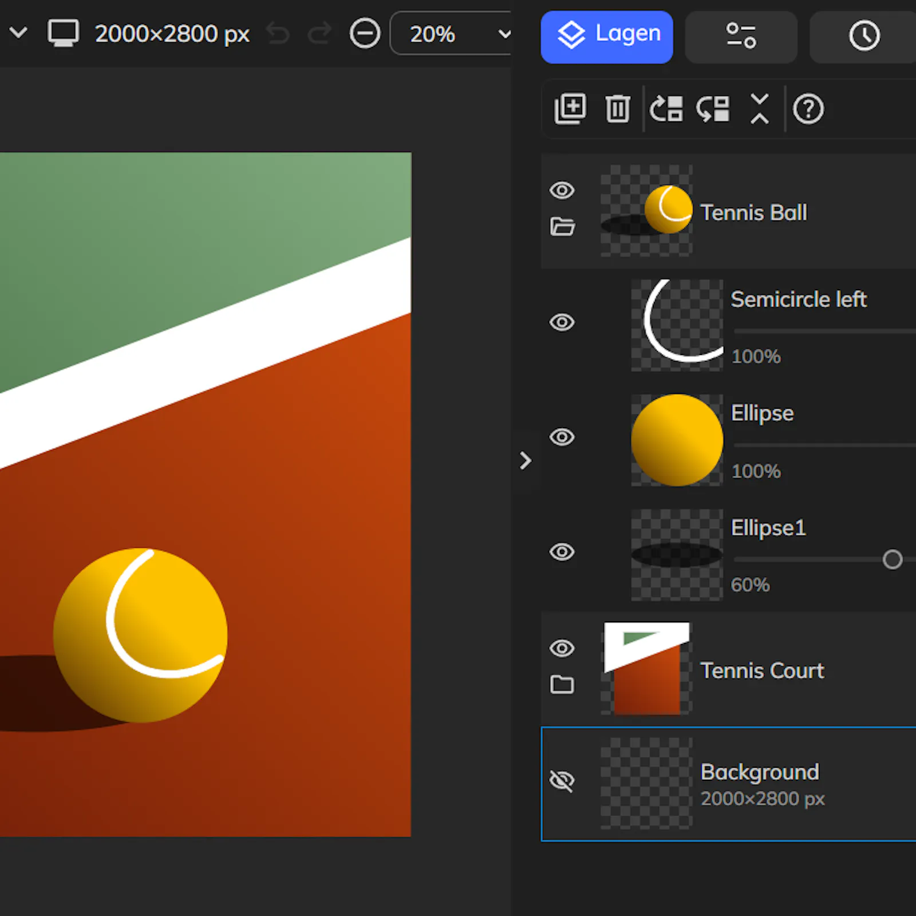Delete layer using the trash icon
The width and height of the screenshot is (916, 916).
617,108
